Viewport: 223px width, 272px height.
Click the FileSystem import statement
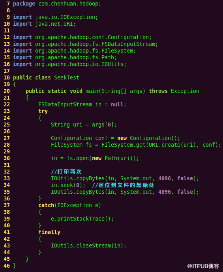[x=74, y=51]
